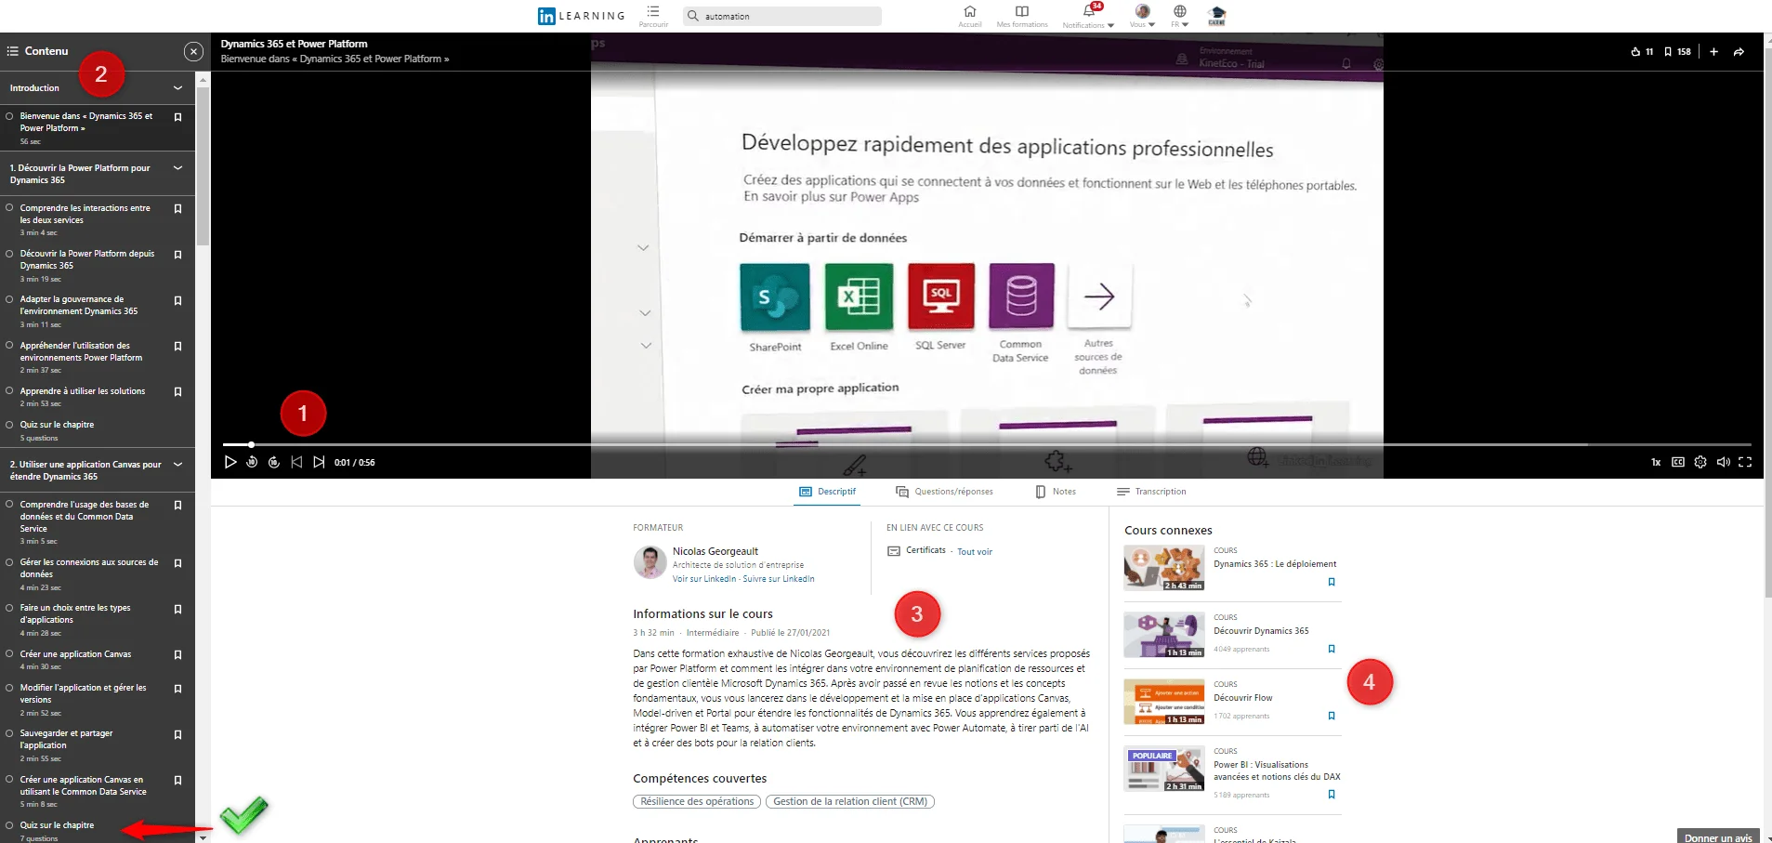Image resolution: width=1772 pixels, height=843 pixels.
Task: Open the Découvrir Flow related course
Action: (1242, 698)
